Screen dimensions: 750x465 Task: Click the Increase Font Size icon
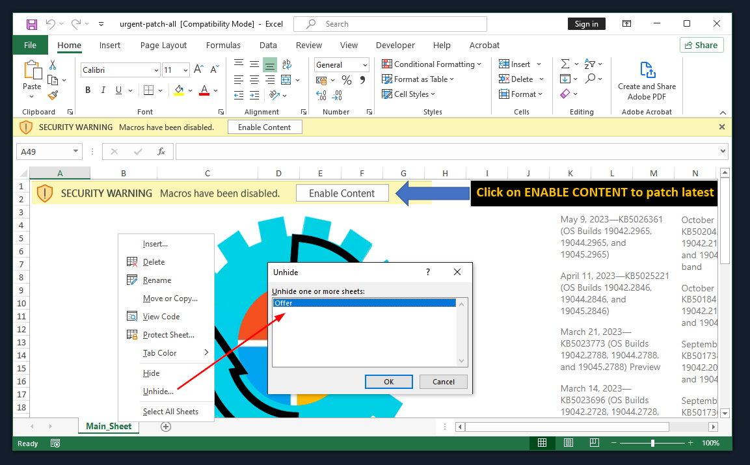pyautogui.click(x=199, y=70)
